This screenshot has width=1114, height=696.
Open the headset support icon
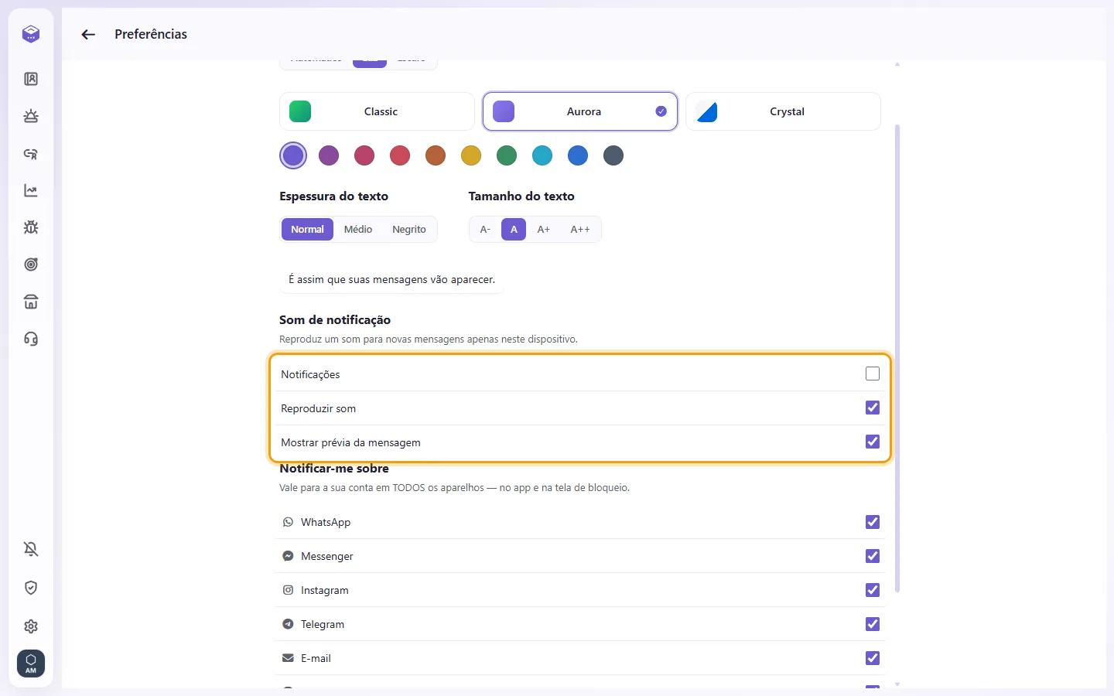[x=31, y=339]
